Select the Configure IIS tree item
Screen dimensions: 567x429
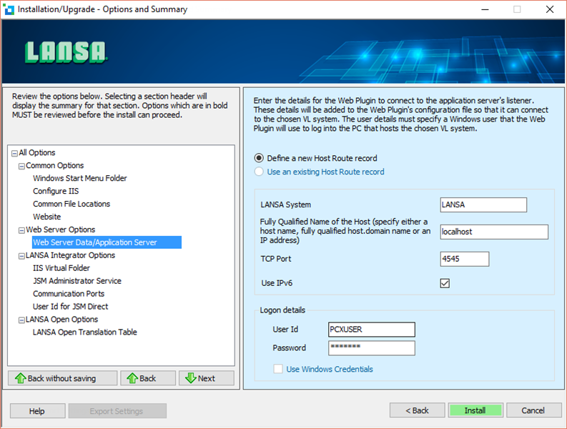[x=56, y=191]
